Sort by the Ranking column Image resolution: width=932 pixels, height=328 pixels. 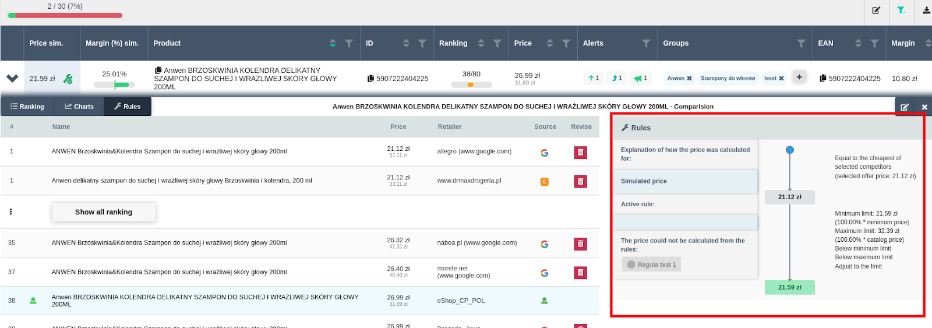click(481, 43)
